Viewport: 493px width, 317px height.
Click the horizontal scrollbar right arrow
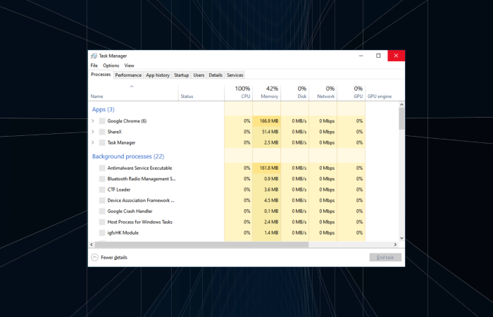click(396, 244)
